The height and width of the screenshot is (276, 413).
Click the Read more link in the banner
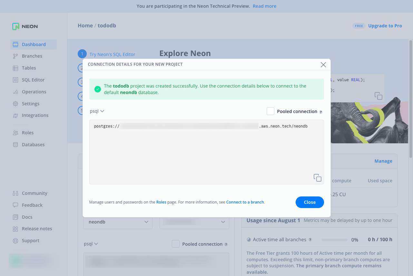point(264,6)
